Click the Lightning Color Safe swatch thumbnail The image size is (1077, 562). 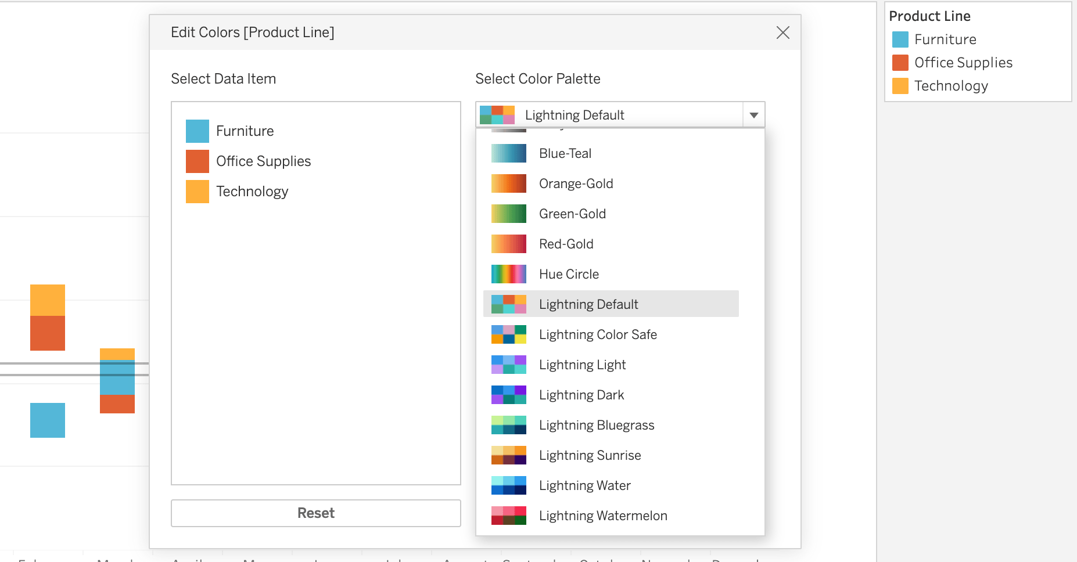[509, 334]
